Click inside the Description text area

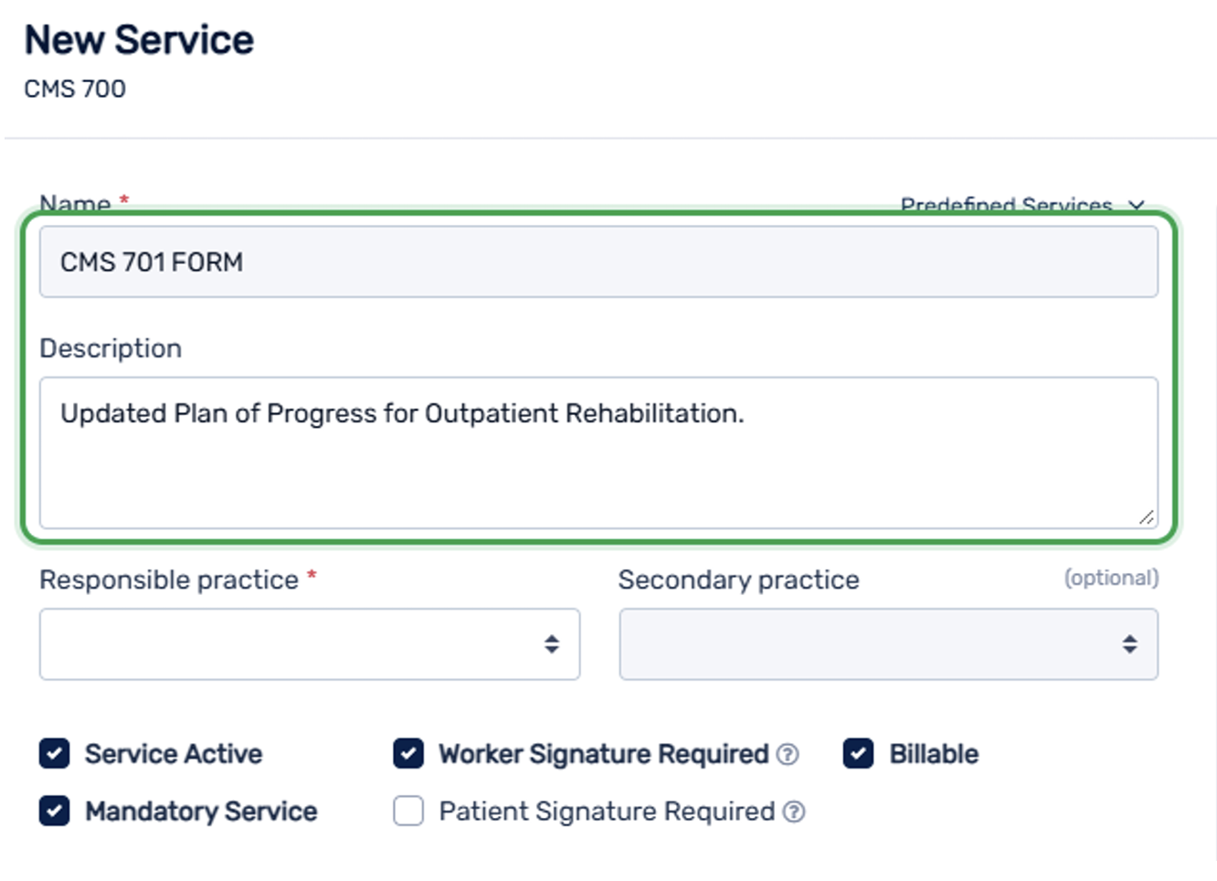598,453
